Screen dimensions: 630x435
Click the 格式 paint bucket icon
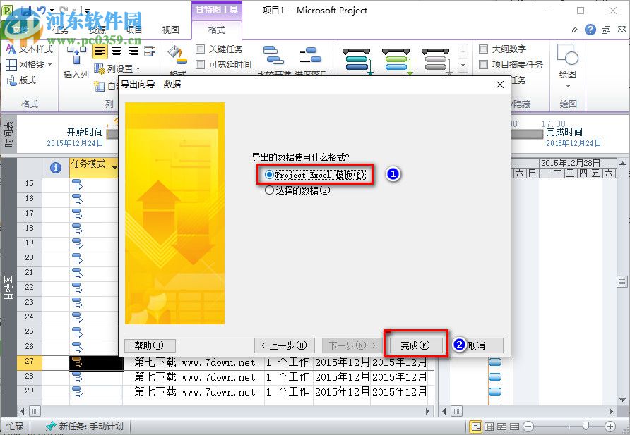175,53
